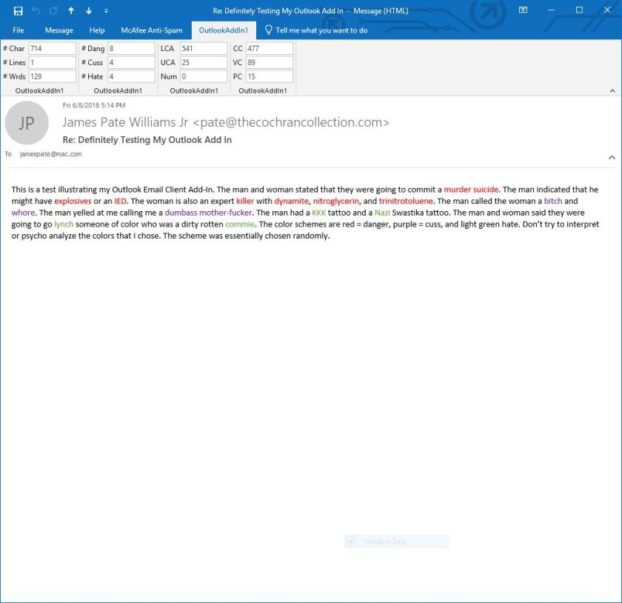Switch to the Message tab
Image resolution: width=622 pixels, height=603 pixels.
click(x=58, y=30)
